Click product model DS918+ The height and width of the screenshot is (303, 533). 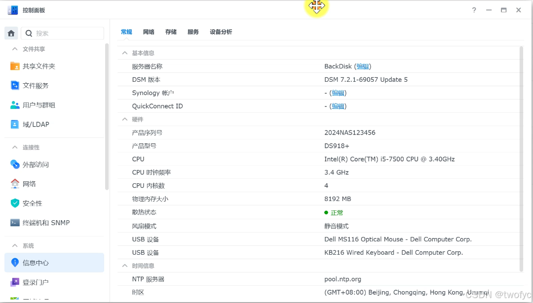click(x=337, y=146)
